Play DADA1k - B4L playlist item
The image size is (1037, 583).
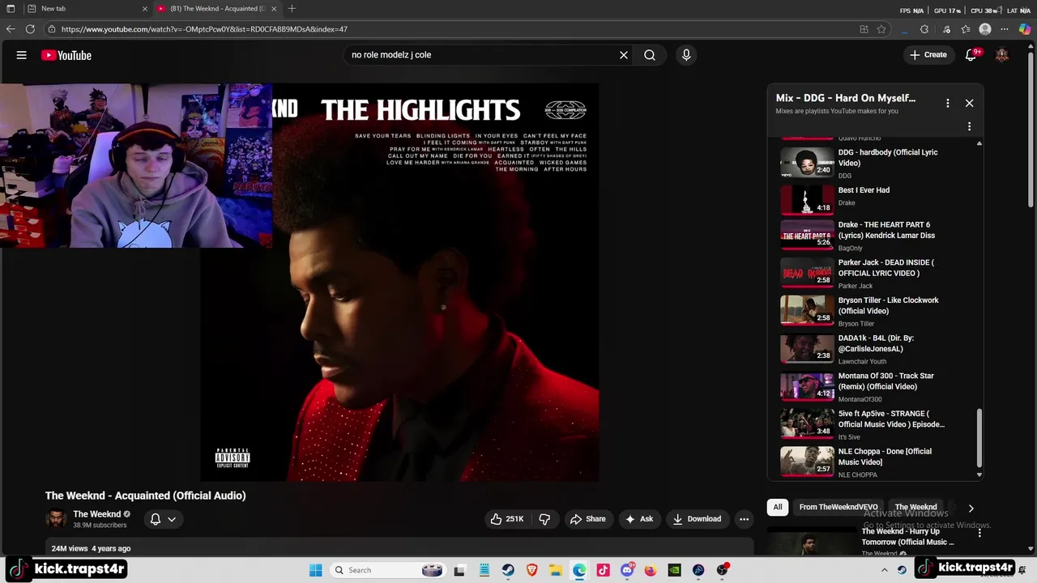click(x=875, y=349)
